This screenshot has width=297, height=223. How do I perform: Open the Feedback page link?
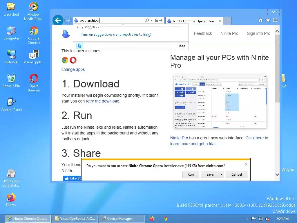click(x=203, y=33)
